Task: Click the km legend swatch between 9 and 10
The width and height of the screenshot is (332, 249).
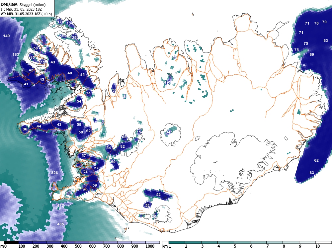Action: point(307,242)
